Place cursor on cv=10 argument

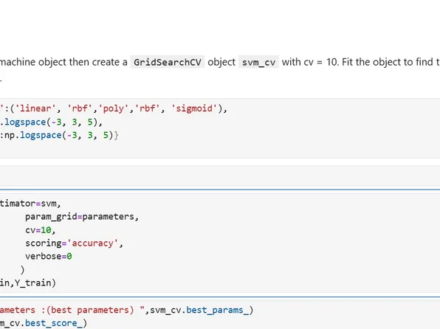click(x=41, y=230)
